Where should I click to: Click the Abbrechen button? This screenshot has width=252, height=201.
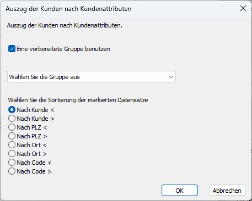pyautogui.click(x=227, y=191)
